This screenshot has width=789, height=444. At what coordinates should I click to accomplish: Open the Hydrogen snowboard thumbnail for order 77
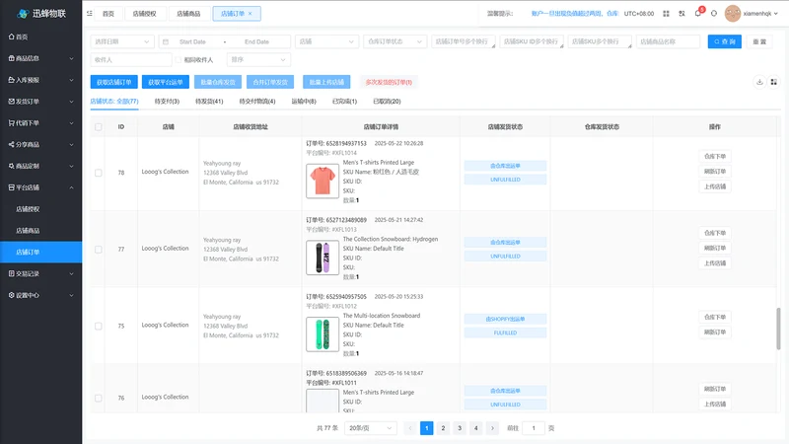(x=323, y=258)
